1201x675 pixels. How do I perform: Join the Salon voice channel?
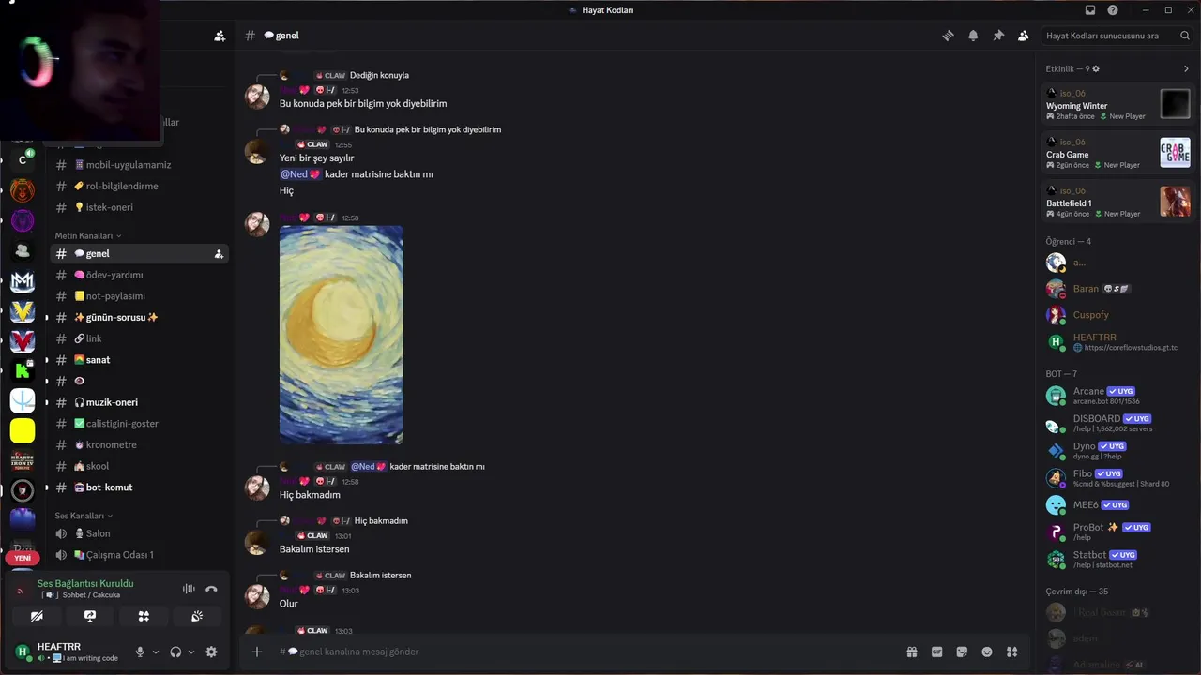[139, 533]
